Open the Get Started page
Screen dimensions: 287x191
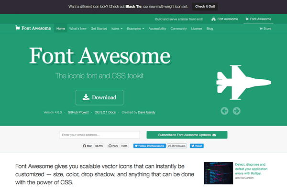99,29
